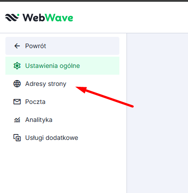Screen dimensions: 188x193
Task: Switch to the Analityka section label
Action: click(x=39, y=120)
